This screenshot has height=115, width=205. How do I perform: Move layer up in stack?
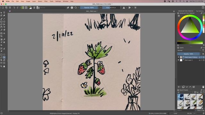190,87
